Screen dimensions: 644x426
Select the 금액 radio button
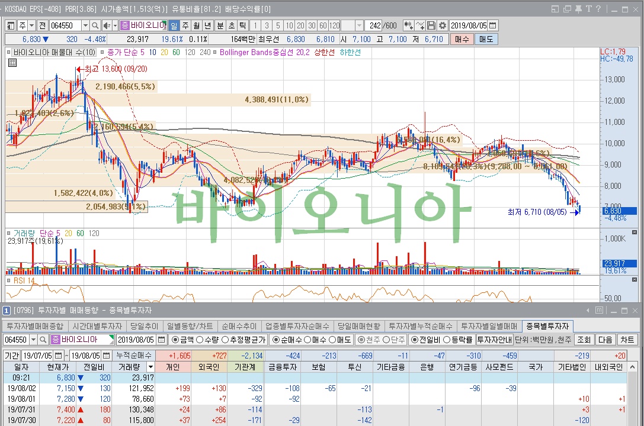pyautogui.click(x=175, y=340)
